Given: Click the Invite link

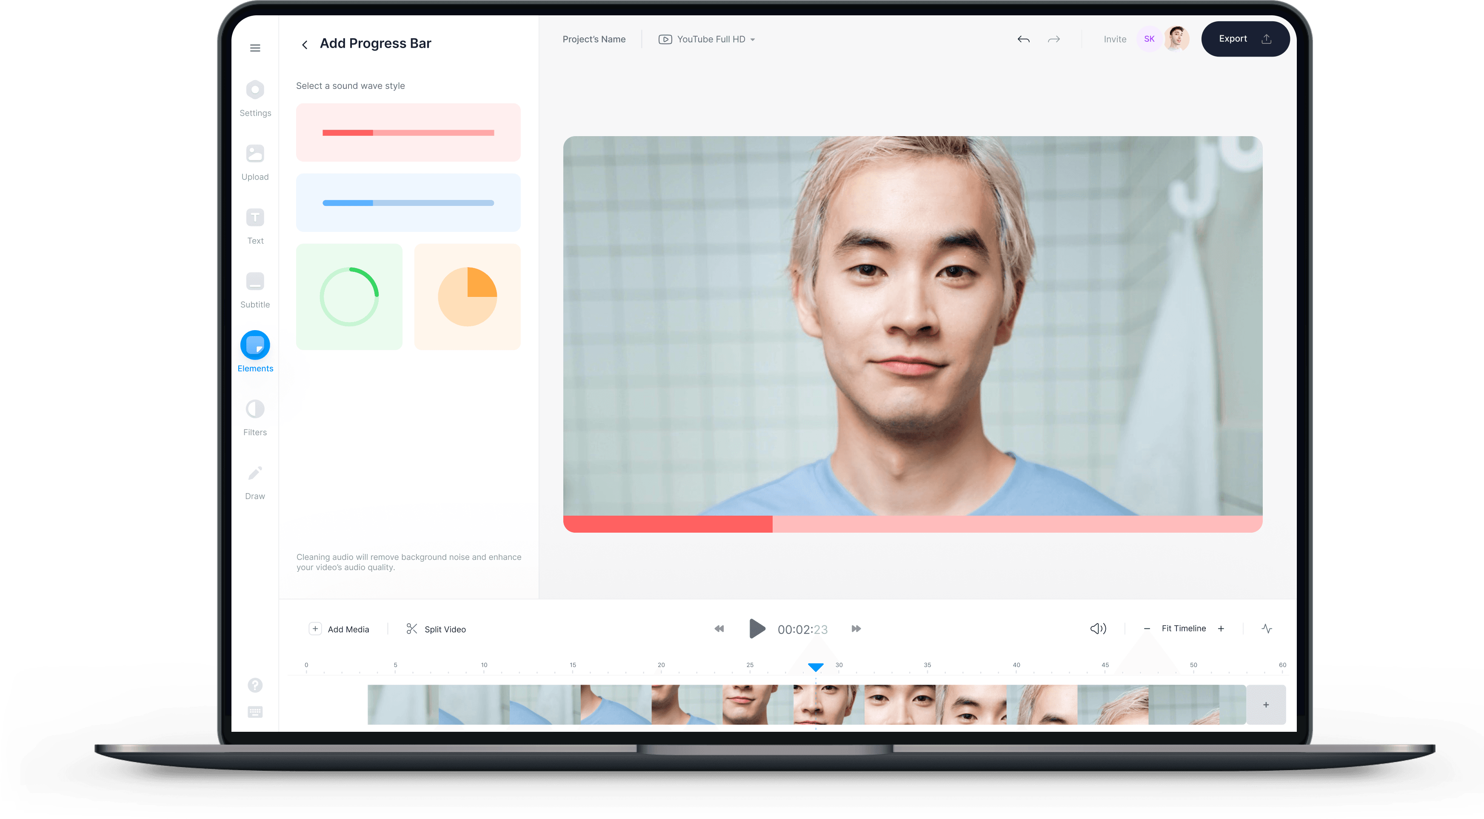Looking at the screenshot, I should (1114, 39).
